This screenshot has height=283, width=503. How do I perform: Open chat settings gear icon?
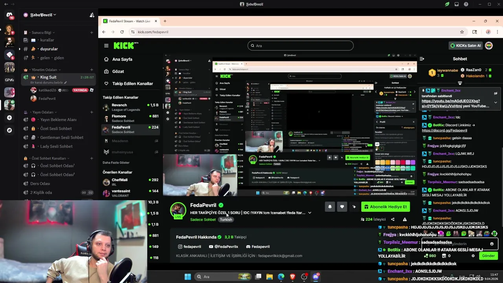click(x=473, y=256)
